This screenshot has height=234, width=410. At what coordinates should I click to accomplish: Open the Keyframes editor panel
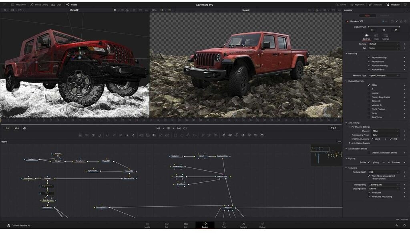(358, 5)
